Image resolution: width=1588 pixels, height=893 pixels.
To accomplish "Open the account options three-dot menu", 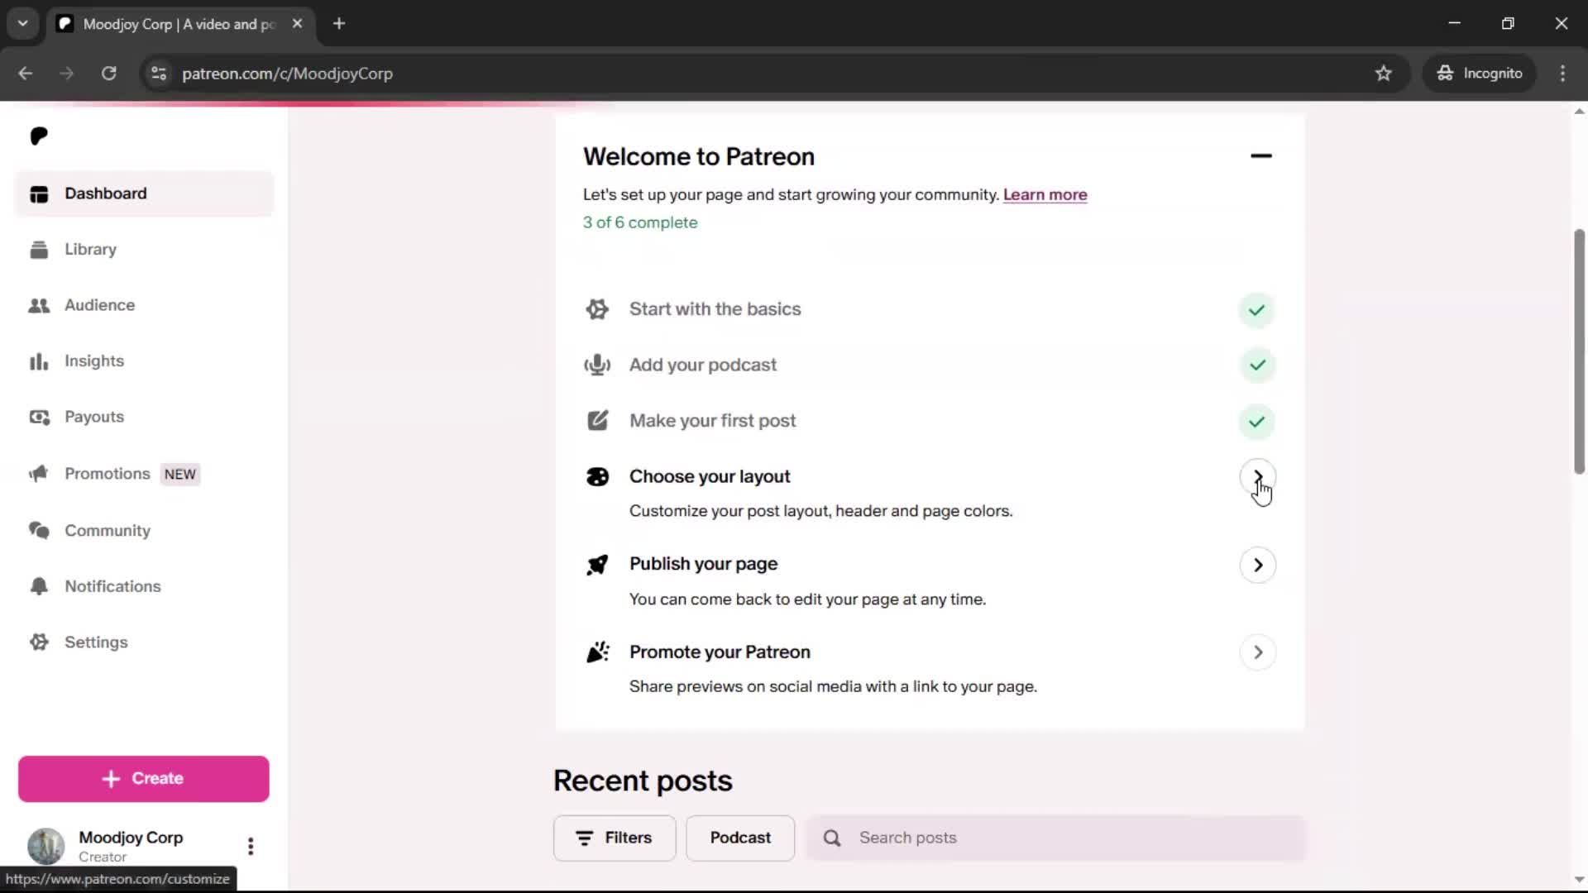I will click(x=251, y=846).
